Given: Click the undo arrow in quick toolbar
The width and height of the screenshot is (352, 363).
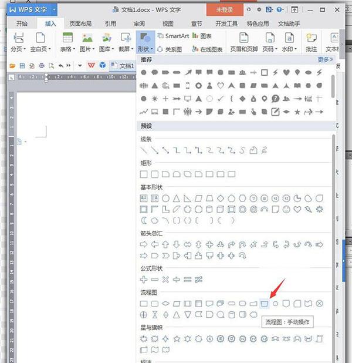Looking at the screenshot, I should pyautogui.click(x=61, y=66).
